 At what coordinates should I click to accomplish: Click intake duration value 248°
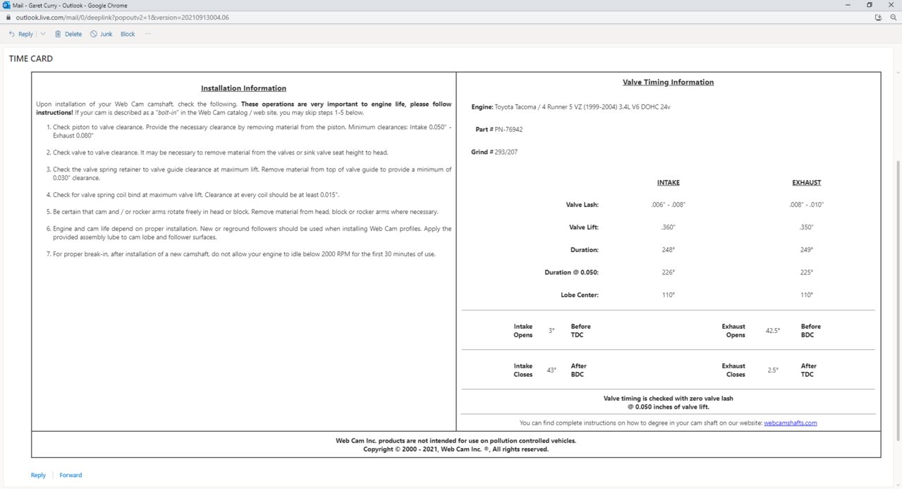(x=668, y=250)
